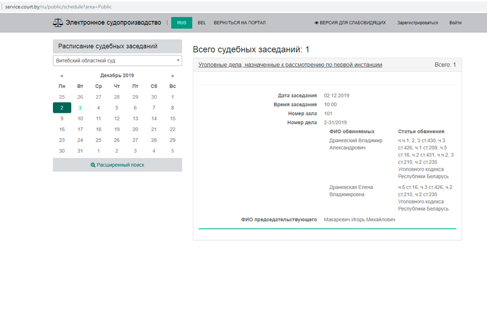Click the ВЕРСИЯ ДЛЯ СЛАБОВИДЯЩИХ link

pyautogui.click(x=353, y=23)
